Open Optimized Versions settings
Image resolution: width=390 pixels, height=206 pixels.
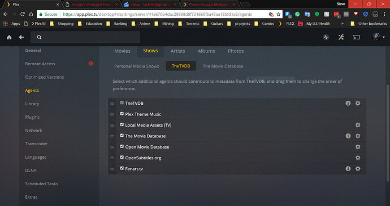[x=45, y=77]
